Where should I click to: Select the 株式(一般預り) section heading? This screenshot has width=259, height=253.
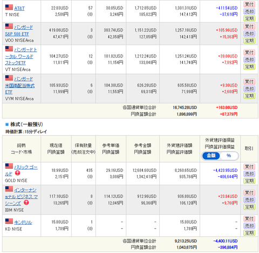click(26, 124)
